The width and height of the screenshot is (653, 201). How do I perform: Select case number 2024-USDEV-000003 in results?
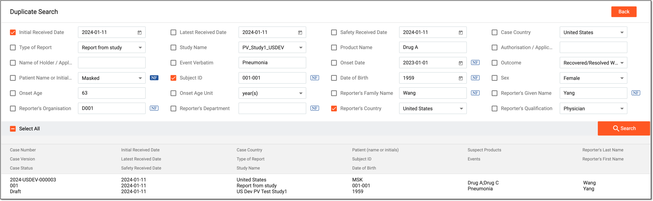(x=33, y=180)
